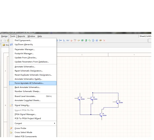Image resolution: width=154 pixels, height=140 pixels.
Task: Select Board Level Annotate
Action: pyautogui.click(x=33, y=96)
